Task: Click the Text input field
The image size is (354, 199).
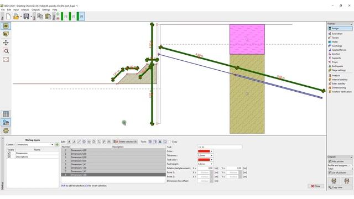Action: [x=220, y=147]
